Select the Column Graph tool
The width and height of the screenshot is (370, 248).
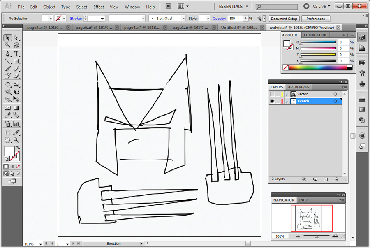pos(16,124)
